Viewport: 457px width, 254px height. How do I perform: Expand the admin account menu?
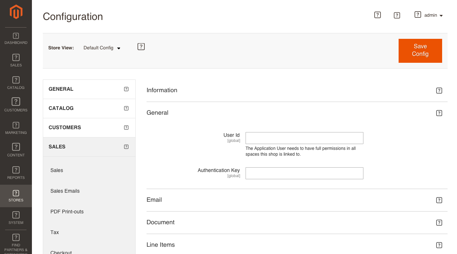[434, 15]
